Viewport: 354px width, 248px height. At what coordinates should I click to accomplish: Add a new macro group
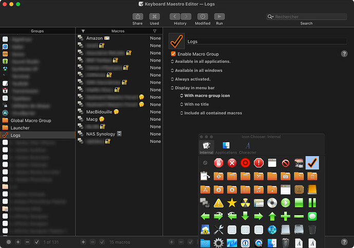pos(18,242)
